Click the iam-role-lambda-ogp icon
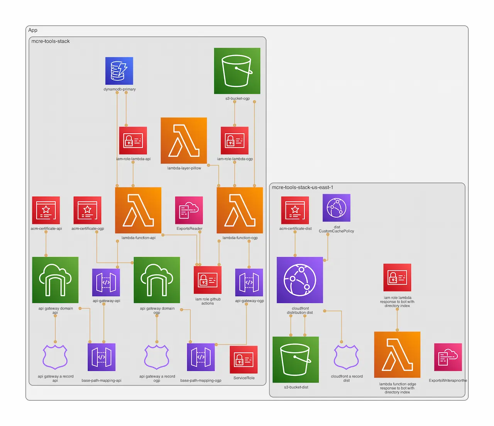This screenshot has height=426, width=494. coord(235,140)
